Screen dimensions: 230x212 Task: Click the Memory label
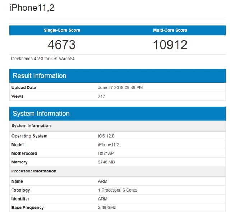[19, 162]
